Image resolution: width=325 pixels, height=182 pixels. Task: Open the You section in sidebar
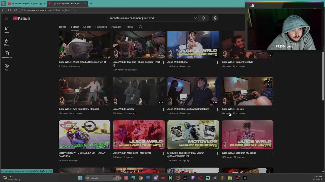[7, 67]
